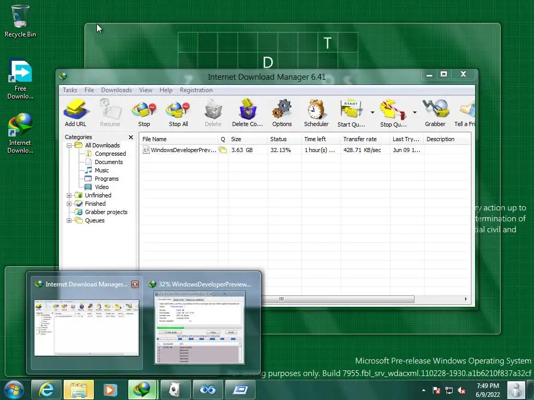Click the Stop toolbar icon
The image size is (534, 400).
click(144, 113)
